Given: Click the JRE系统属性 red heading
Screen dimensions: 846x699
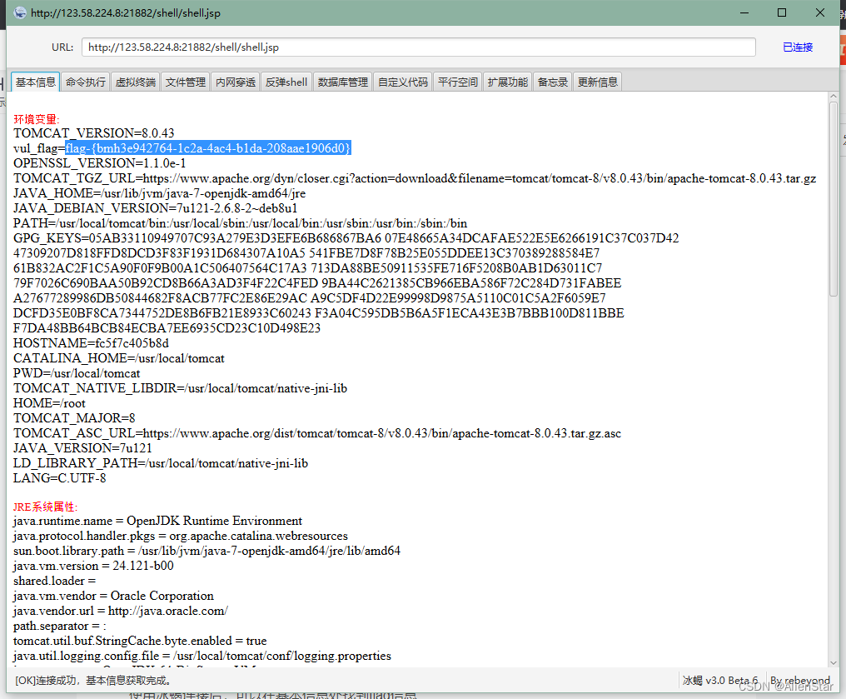Looking at the screenshot, I should pos(46,507).
